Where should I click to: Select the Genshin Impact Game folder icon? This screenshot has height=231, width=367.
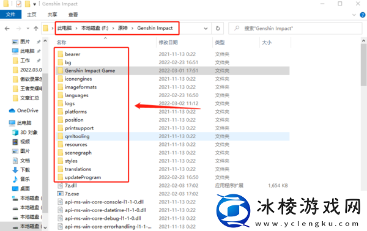pos(61,70)
